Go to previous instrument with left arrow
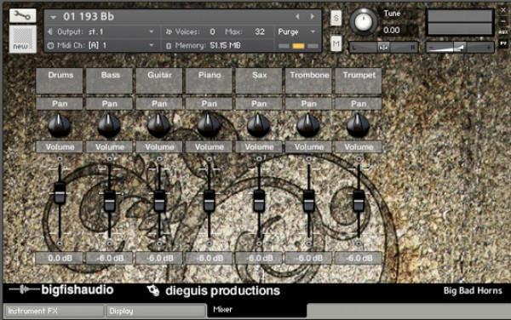Viewport: 511px width, 320px height. pos(297,16)
